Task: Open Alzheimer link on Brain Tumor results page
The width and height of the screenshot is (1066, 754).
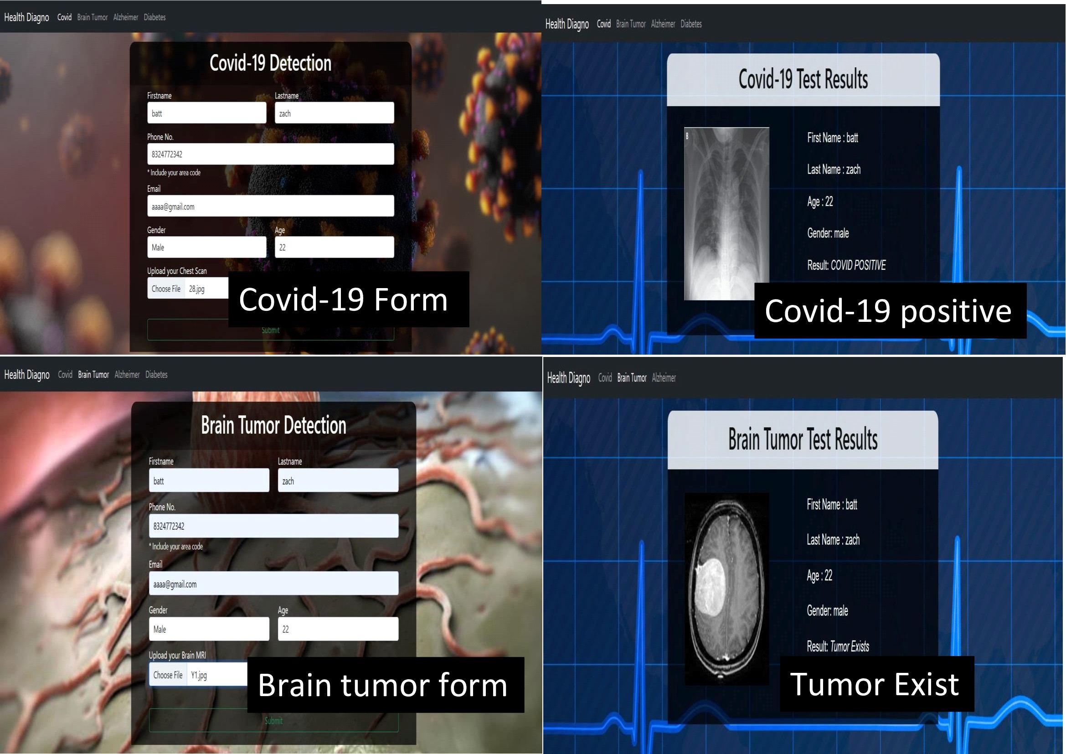Action: click(x=664, y=377)
